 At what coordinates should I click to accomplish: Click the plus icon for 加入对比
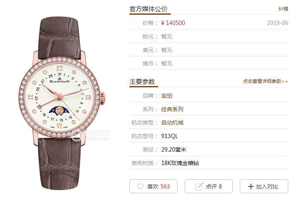[x=251, y=186]
